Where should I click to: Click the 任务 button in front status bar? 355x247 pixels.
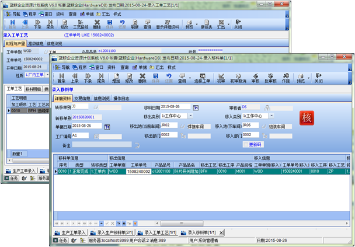click(x=60, y=241)
